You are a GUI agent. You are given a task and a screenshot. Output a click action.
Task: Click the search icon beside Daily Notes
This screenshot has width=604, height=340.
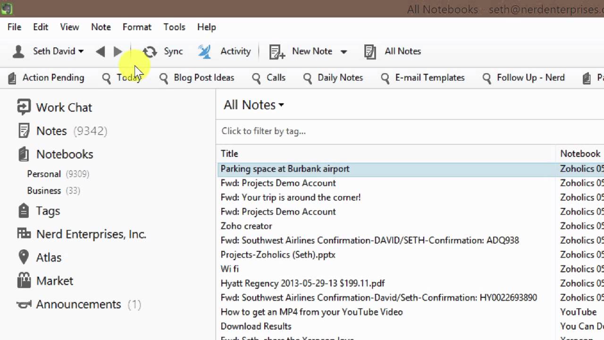pyautogui.click(x=308, y=78)
